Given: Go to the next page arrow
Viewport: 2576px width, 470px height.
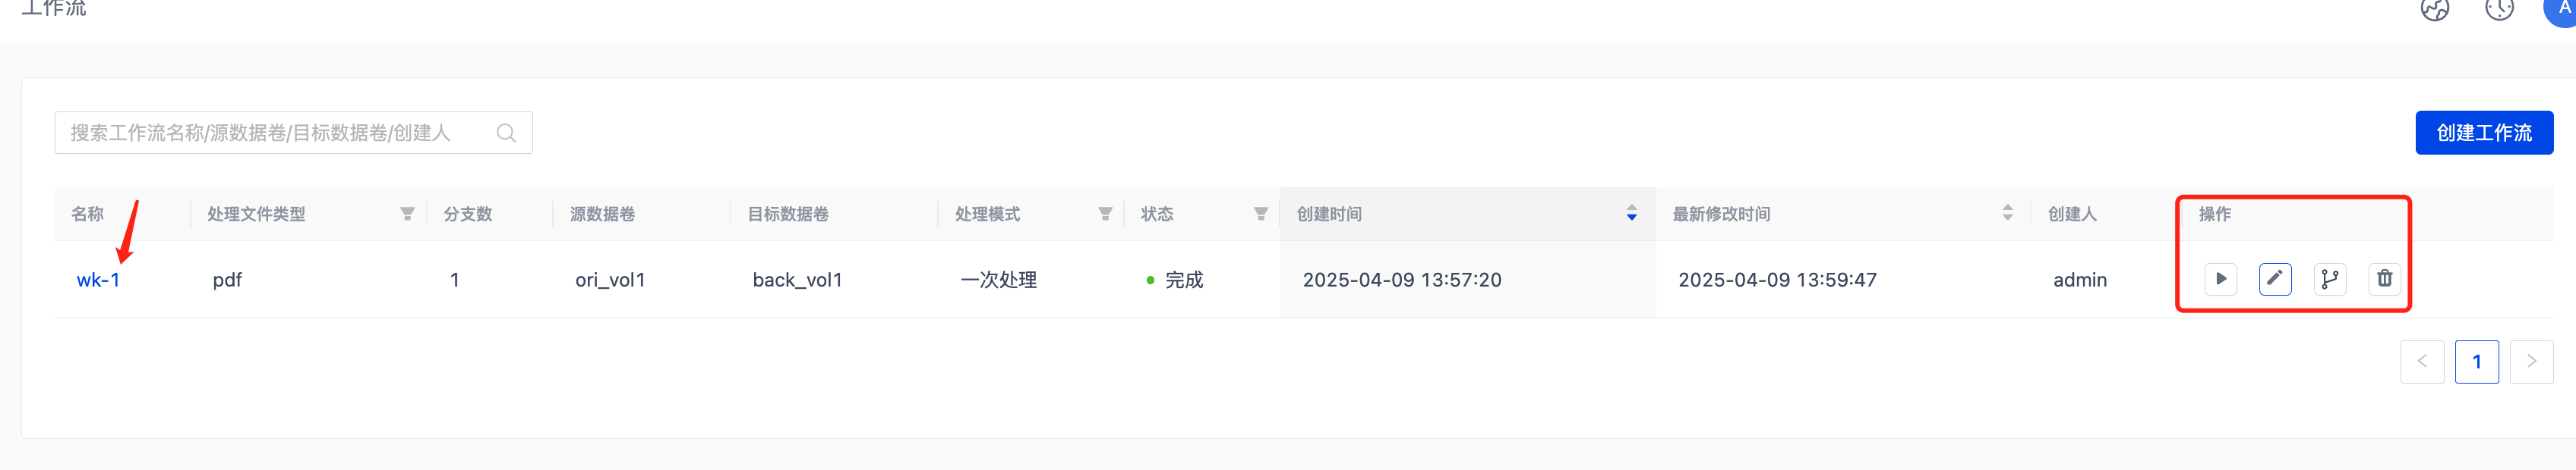Looking at the screenshot, I should point(2531,362).
